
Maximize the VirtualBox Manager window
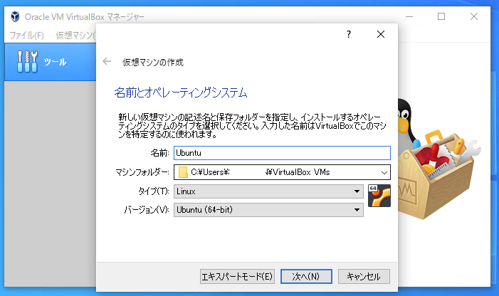click(441, 16)
